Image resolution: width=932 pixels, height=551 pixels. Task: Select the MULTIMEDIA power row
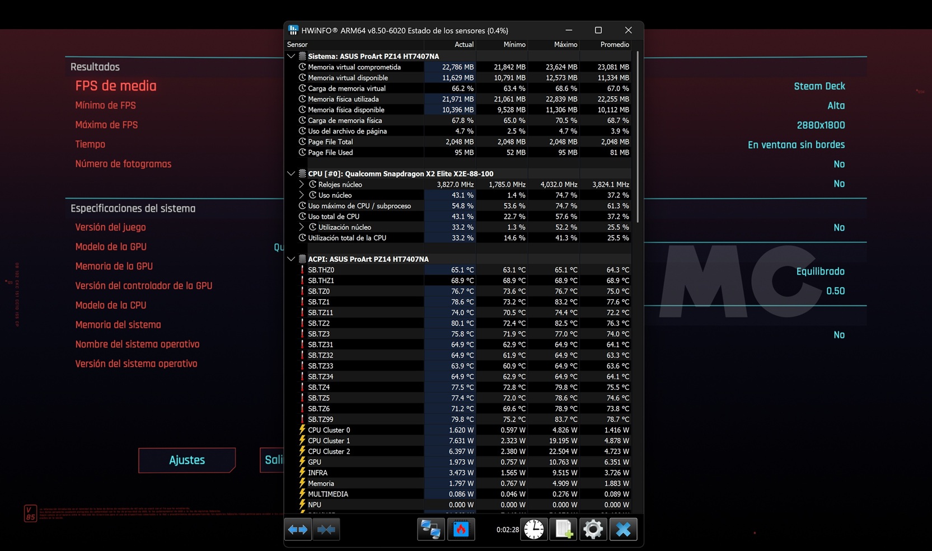coord(459,494)
